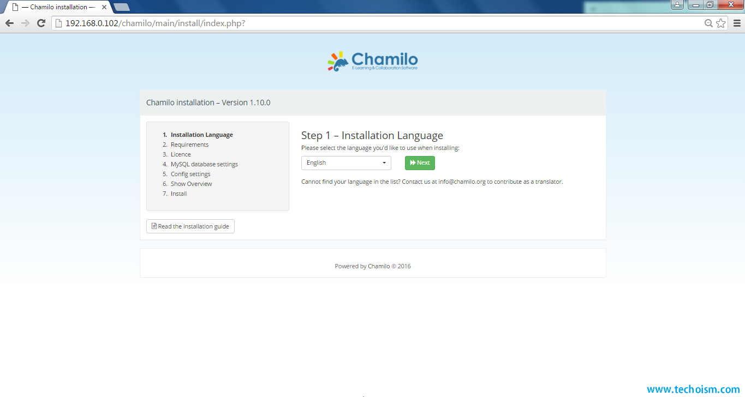Reload the page with the refresh icon
The width and height of the screenshot is (745, 397).
coord(41,23)
